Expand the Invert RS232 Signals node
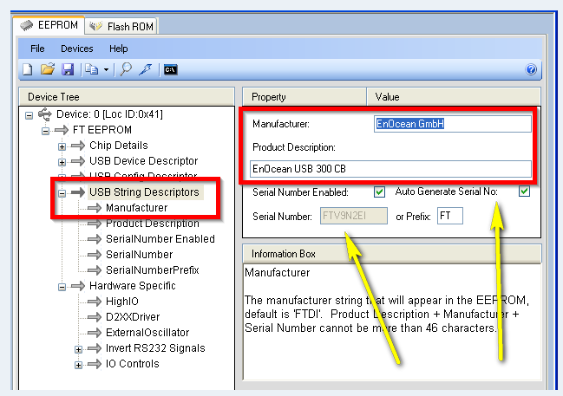Viewport: 563px width, 396px height. 78,349
